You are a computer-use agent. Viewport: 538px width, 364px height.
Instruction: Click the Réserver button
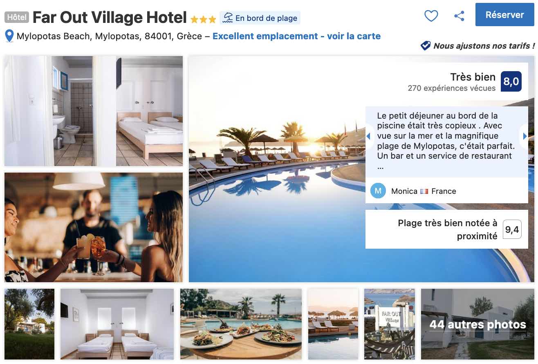504,15
